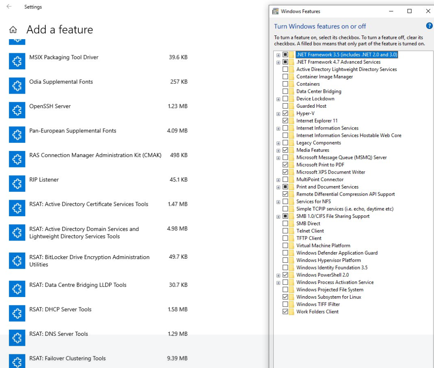Click RSAT Data Centre Bridging LLDP icon
Viewport: 434px width, 368px height.
pos(17,289)
